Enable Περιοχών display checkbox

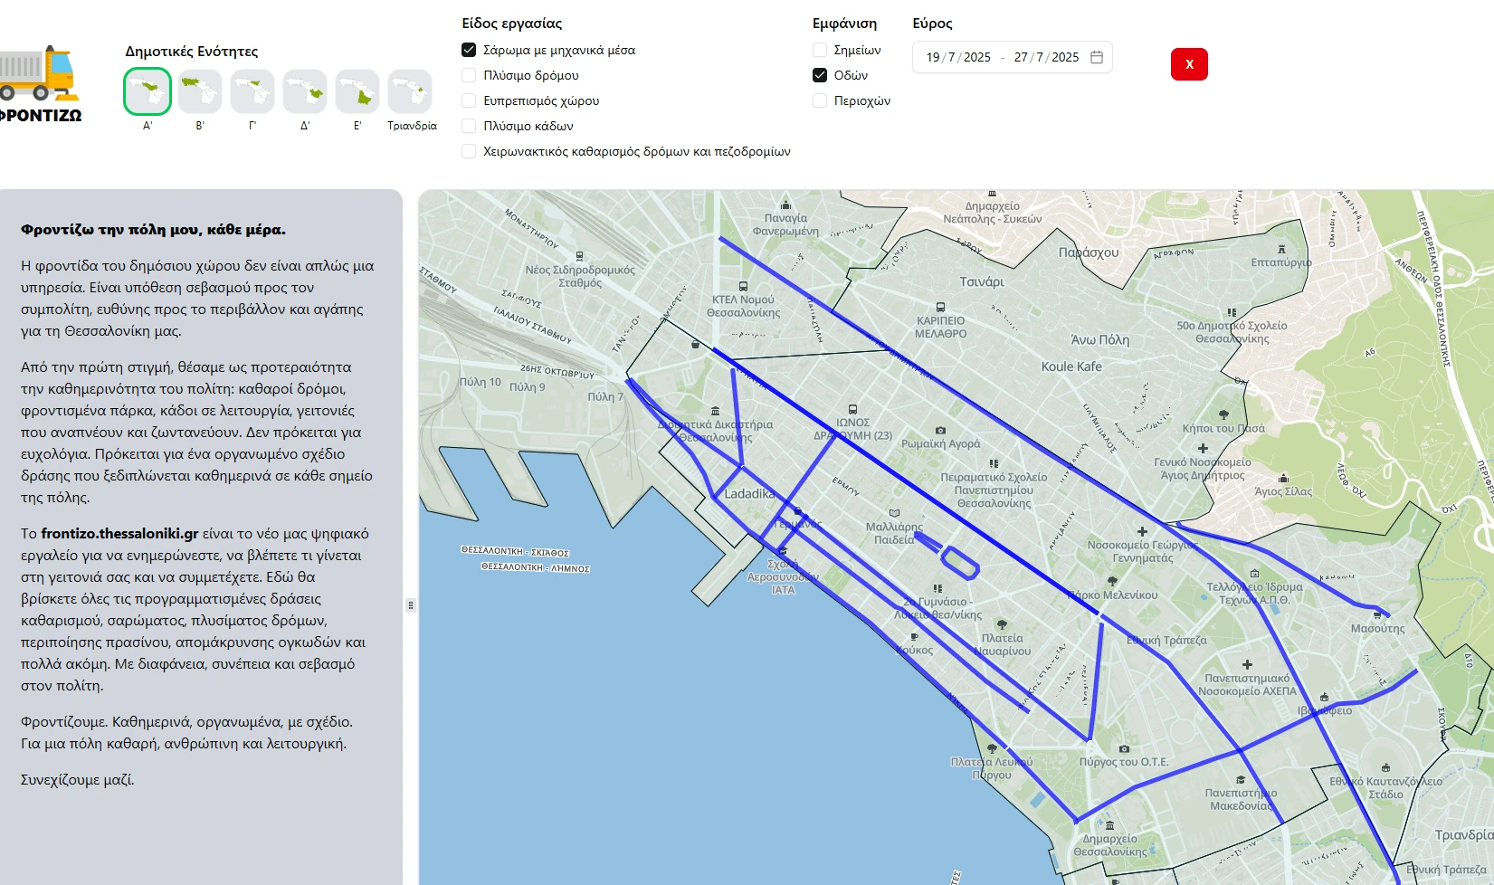(x=820, y=100)
